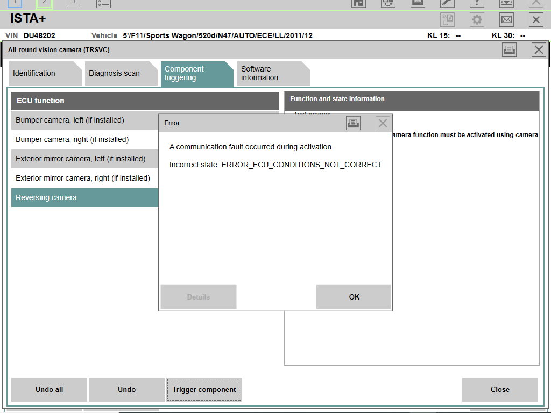The width and height of the screenshot is (551, 413).
Task: Open the wrench tool icon in the top toolbar
Action: 447,3
